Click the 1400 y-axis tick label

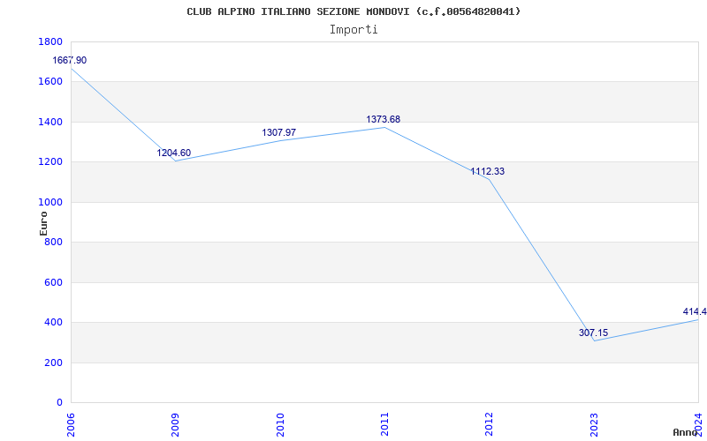(50, 122)
